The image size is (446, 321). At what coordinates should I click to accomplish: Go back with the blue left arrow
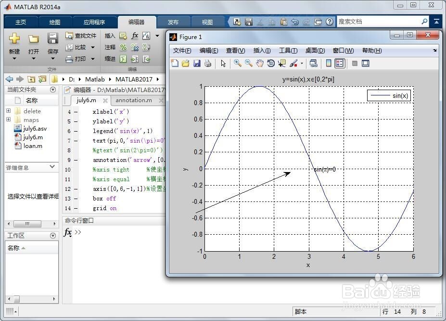point(9,79)
